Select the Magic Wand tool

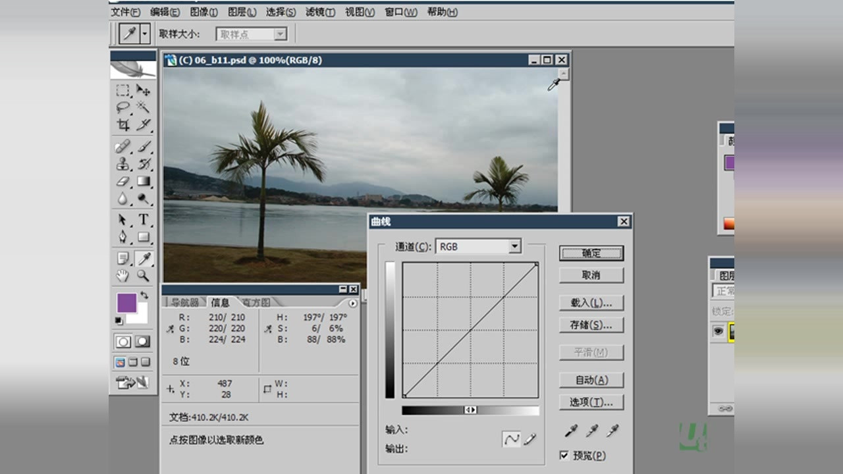click(x=143, y=107)
